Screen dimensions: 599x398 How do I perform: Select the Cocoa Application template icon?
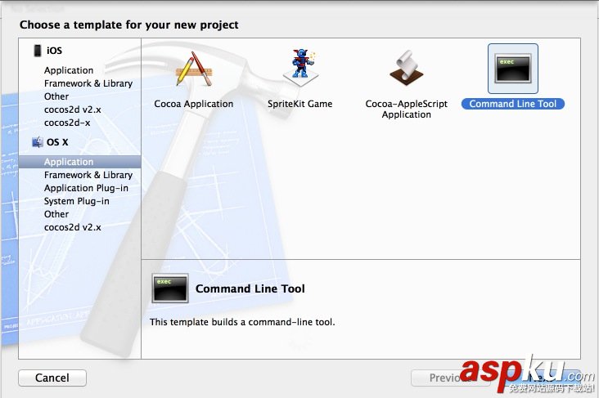(194, 69)
